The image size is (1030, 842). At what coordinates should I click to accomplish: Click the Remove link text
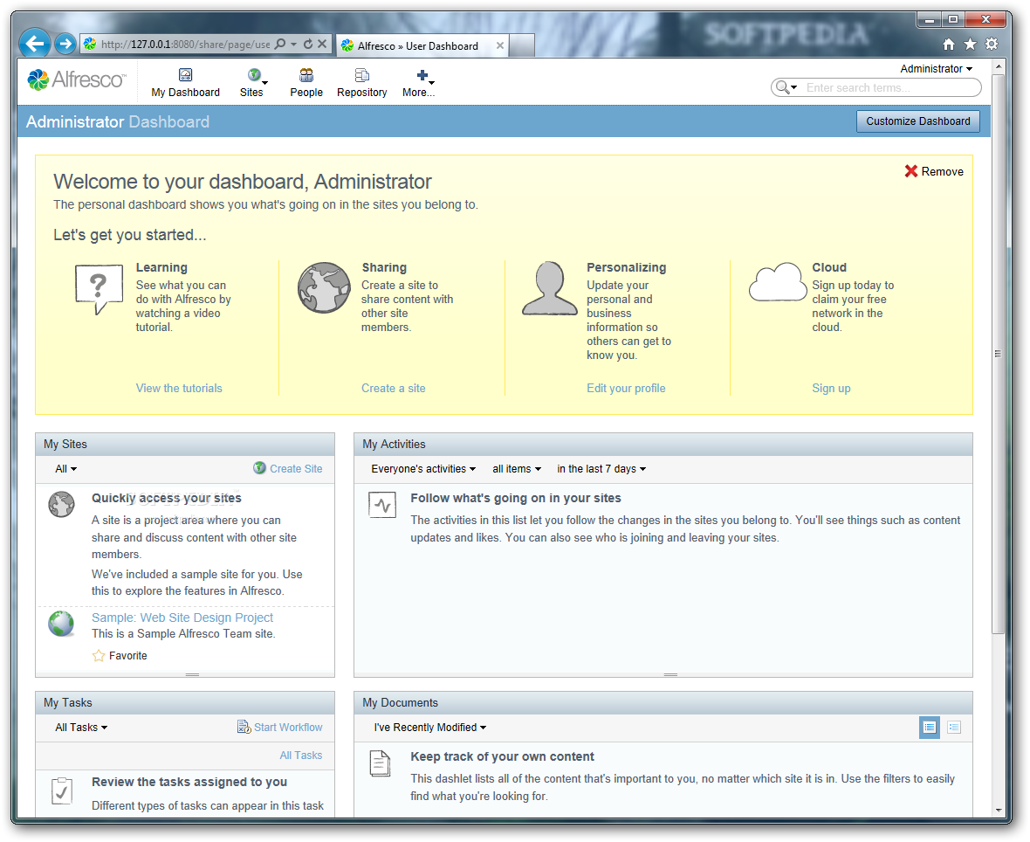coord(942,171)
